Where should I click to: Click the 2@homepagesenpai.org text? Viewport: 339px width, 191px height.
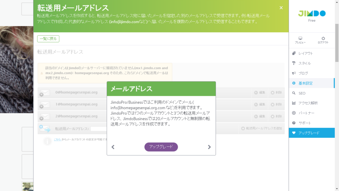click(76, 116)
